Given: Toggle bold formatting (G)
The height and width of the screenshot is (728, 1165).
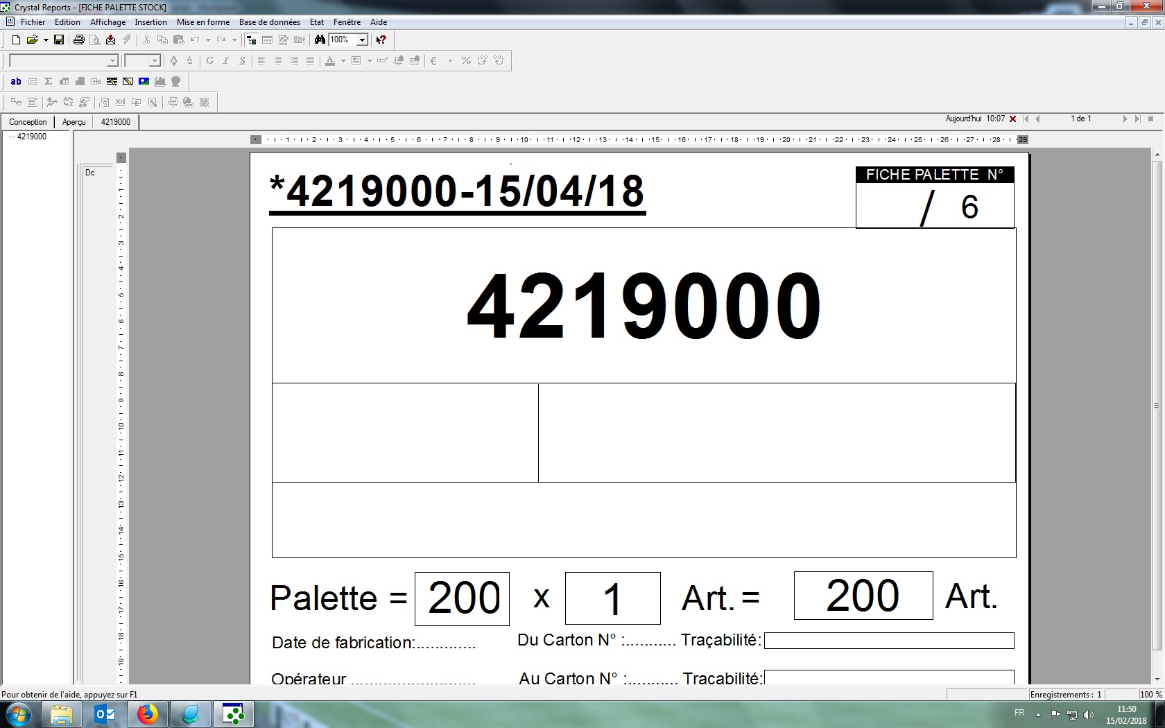Looking at the screenshot, I should point(210,61).
